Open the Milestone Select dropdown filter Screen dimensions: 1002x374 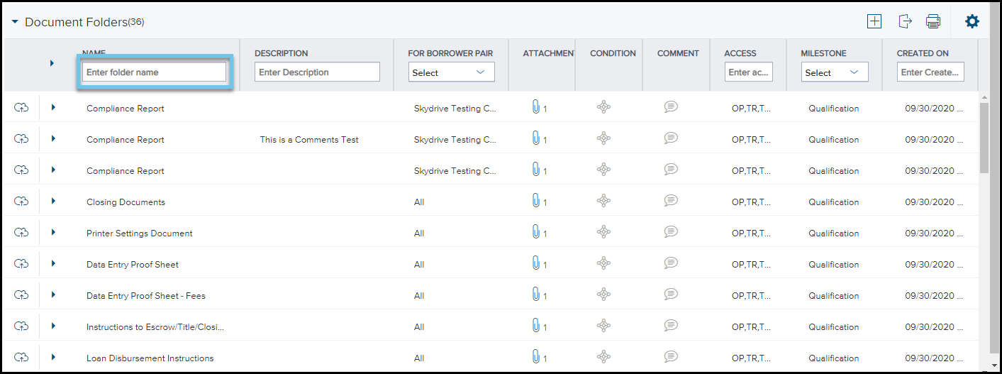click(x=835, y=72)
